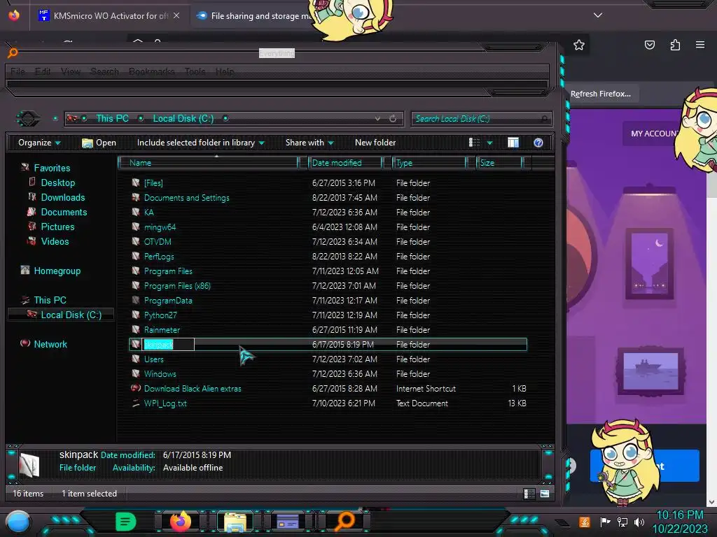Click This PC in the address bar
Screen dimensions: 717x537
(112, 119)
